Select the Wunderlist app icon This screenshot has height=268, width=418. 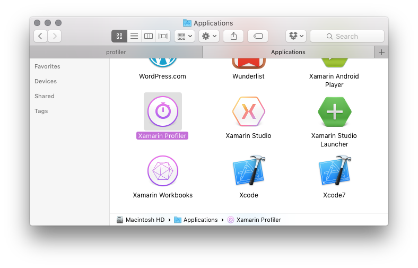point(249,64)
